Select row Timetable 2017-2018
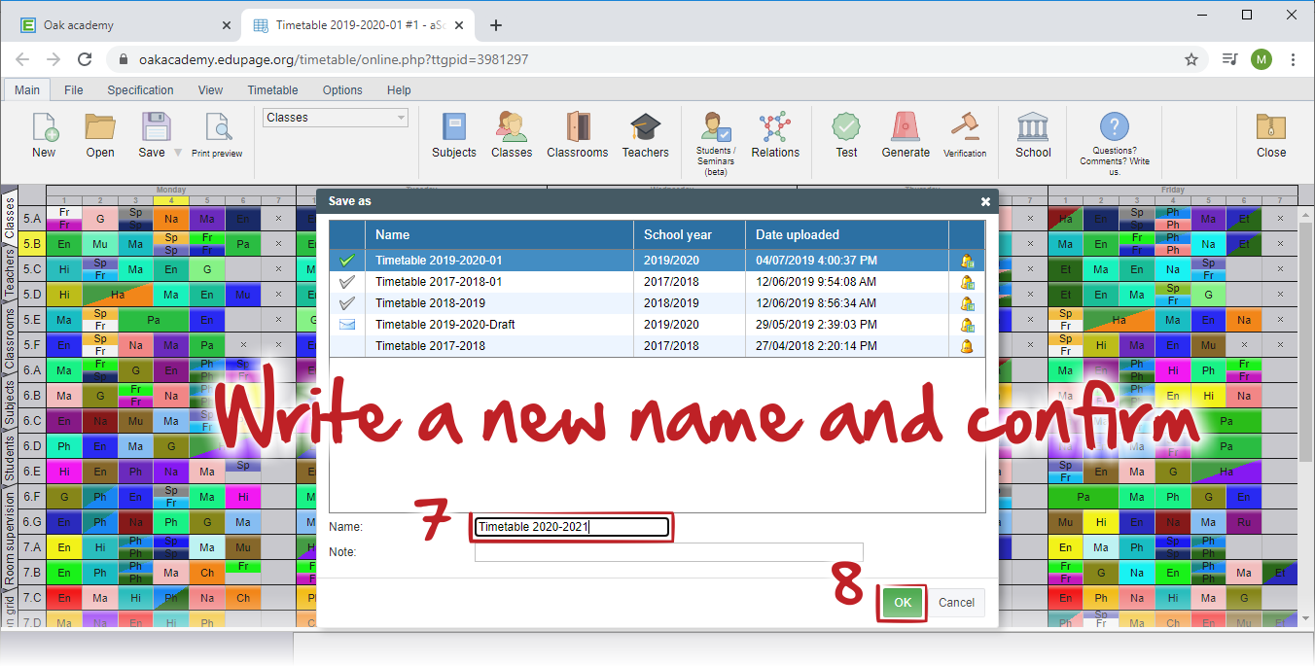The height and width of the screenshot is (666, 1315). 657,346
